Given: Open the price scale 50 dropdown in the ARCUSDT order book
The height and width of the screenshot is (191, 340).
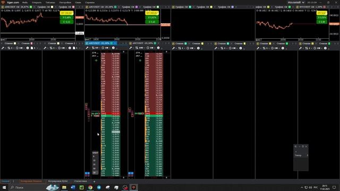Looking at the screenshot, I should [96, 48].
